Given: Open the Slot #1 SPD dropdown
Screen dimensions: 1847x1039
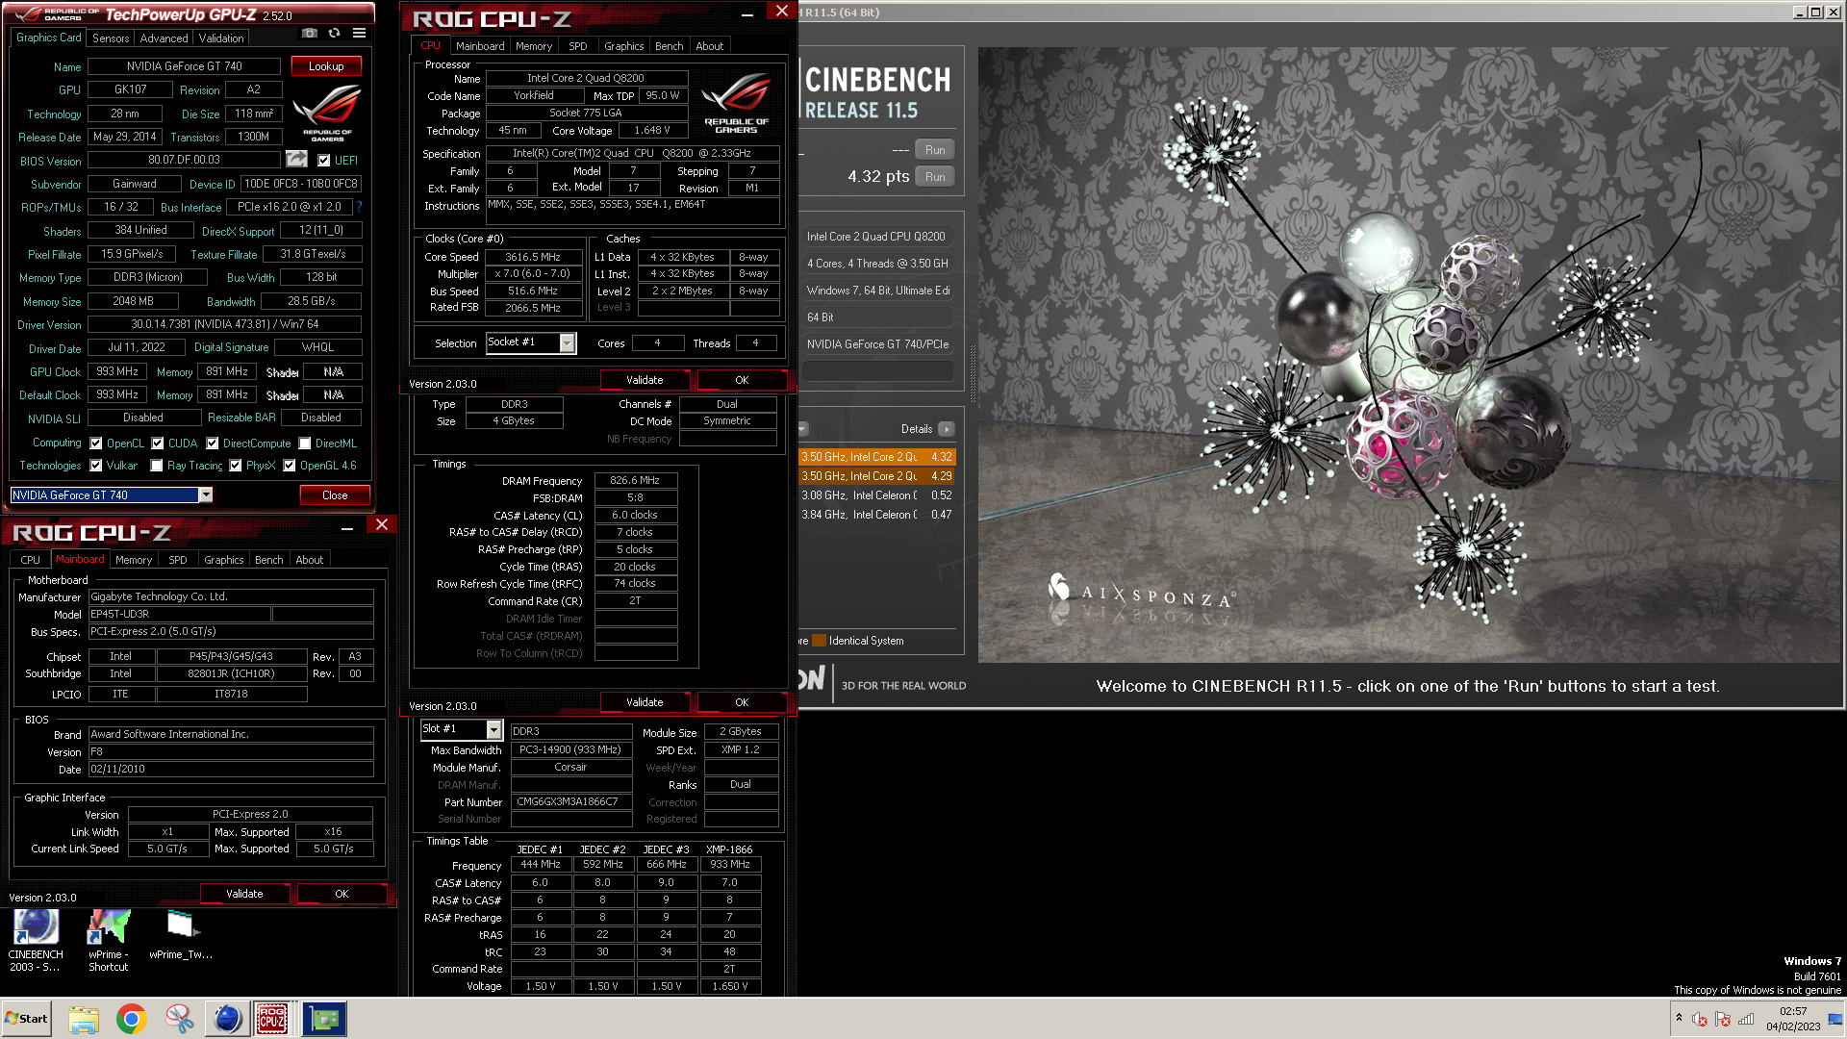Looking at the screenshot, I should coord(494,729).
